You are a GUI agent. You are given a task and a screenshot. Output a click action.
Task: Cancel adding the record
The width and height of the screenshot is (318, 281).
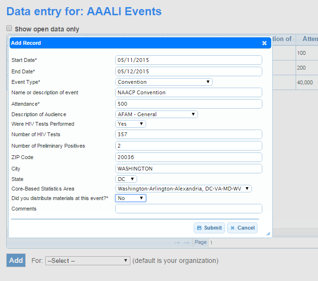242,228
